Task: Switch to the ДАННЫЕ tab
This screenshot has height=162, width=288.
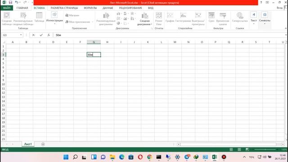Action: 108,8
